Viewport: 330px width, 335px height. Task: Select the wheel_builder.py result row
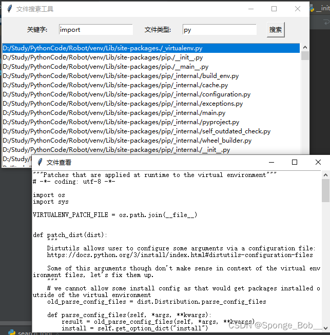click(x=151, y=141)
